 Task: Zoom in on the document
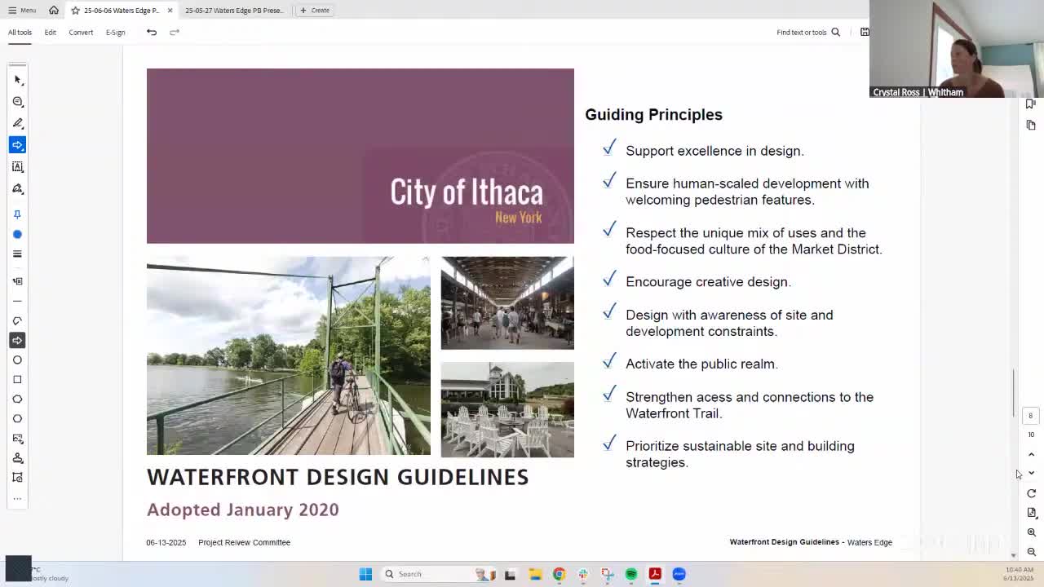click(x=1031, y=532)
